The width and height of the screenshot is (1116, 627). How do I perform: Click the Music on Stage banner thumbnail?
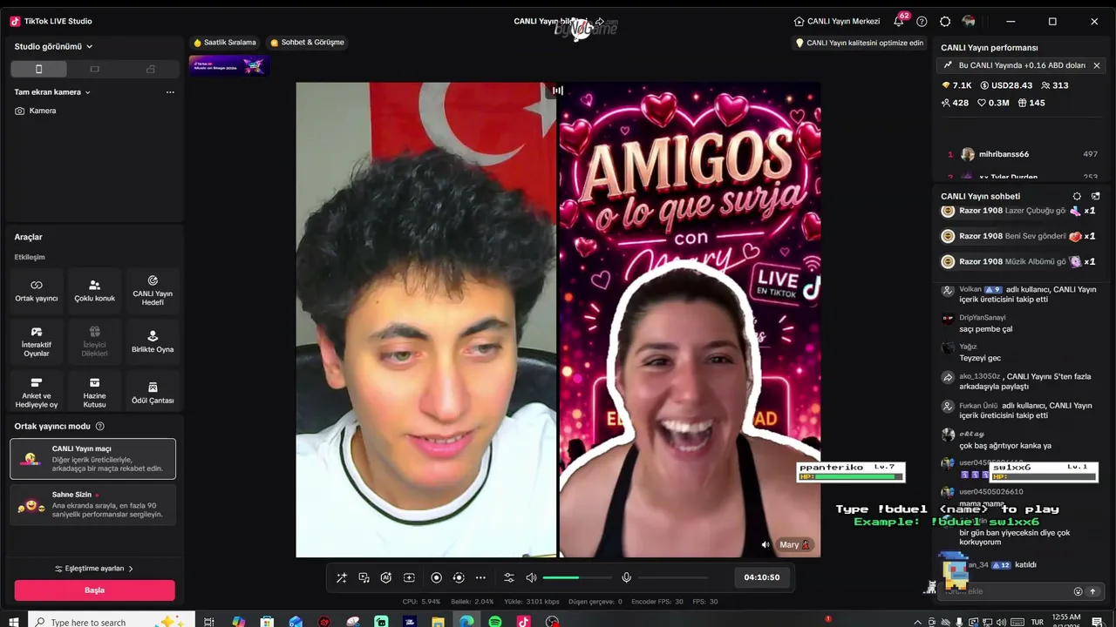point(229,65)
